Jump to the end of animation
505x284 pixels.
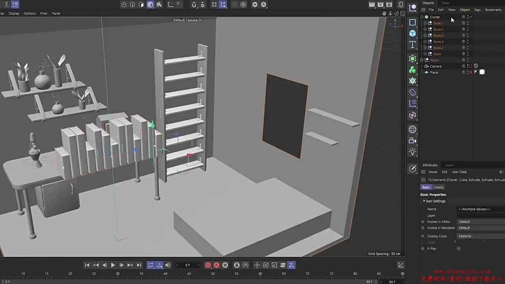(x=139, y=265)
